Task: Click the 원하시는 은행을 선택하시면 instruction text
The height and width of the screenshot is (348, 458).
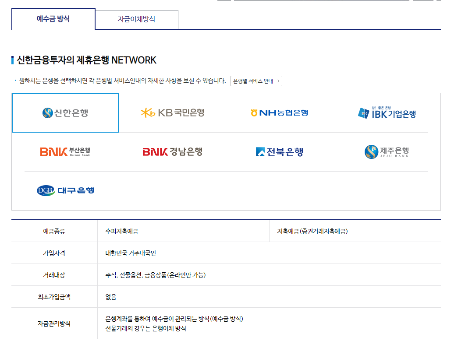Action: (x=122, y=81)
